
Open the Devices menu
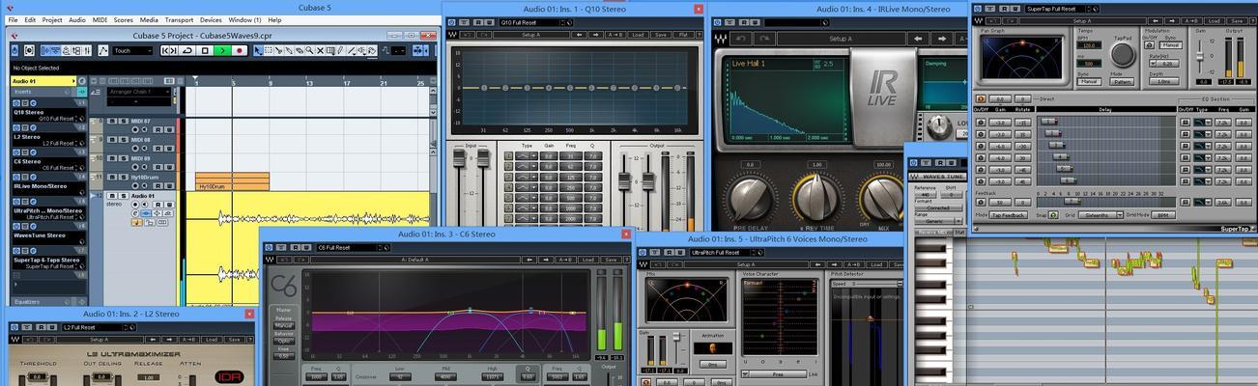[211, 19]
